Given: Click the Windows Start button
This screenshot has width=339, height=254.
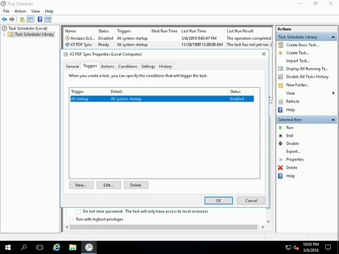Looking at the screenshot, I should [8, 247].
